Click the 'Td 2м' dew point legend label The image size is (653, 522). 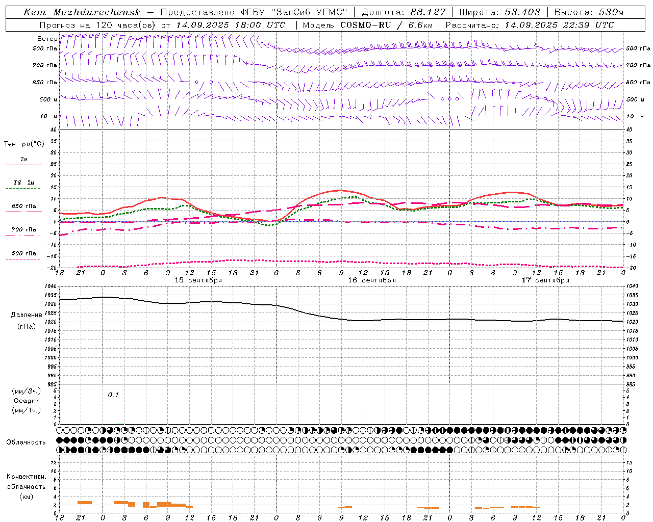[24, 182]
